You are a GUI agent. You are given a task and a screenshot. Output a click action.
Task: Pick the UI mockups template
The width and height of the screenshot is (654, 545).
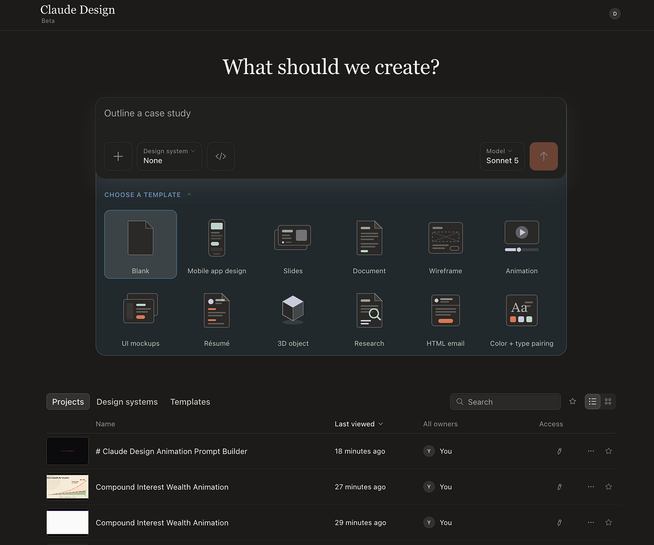(x=141, y=317)
